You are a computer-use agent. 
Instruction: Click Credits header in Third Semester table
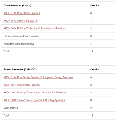coord(94,5)
